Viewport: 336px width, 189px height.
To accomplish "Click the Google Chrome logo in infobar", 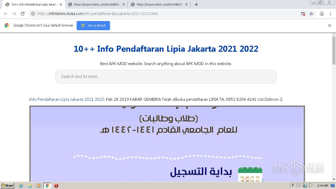I will [x=7, y=25].
